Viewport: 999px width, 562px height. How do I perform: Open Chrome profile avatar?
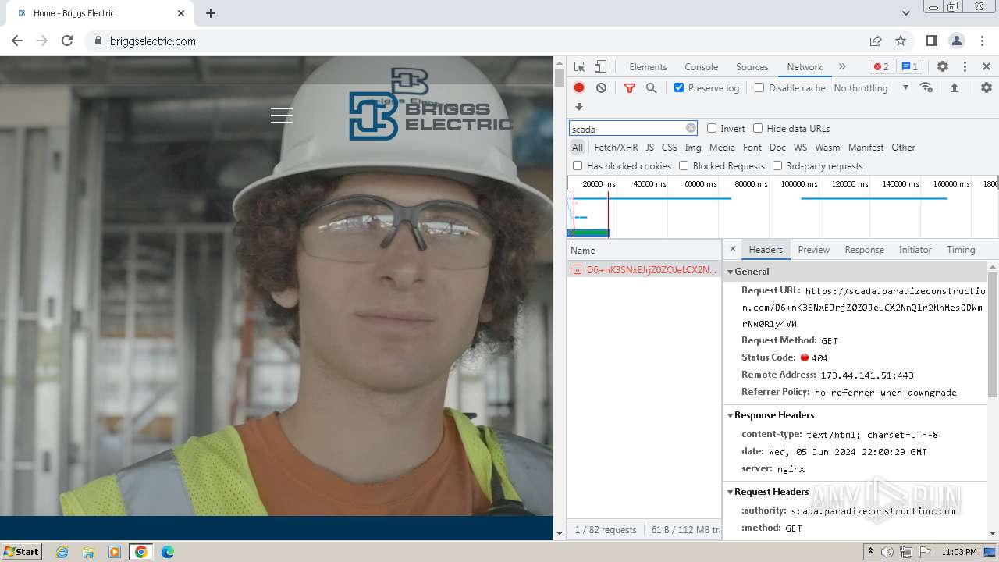tap(957, 41)
